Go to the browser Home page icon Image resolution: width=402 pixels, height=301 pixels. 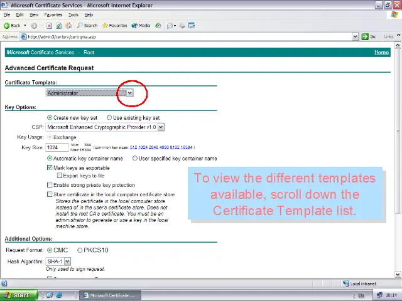[x=68, y=26]
